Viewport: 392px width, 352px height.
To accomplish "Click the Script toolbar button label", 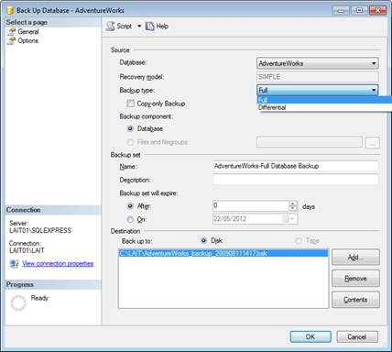I will [125, 27].
